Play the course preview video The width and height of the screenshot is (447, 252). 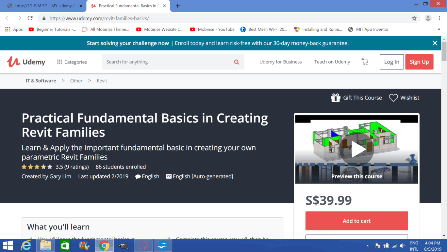pyautogui.click(x=356, y=150)
